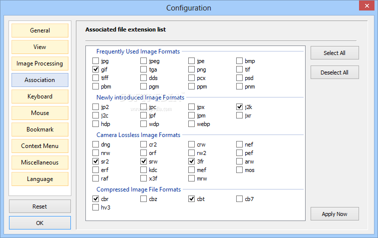Check the bmp checkbox
The height and width of the screenshot is (238, 378).
(239, 60)
